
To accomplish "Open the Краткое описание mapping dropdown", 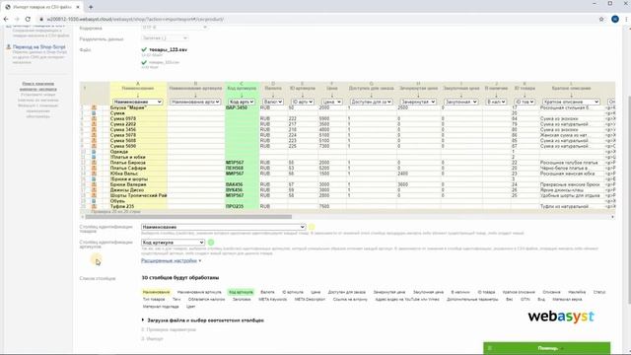I will pos(571,102).
